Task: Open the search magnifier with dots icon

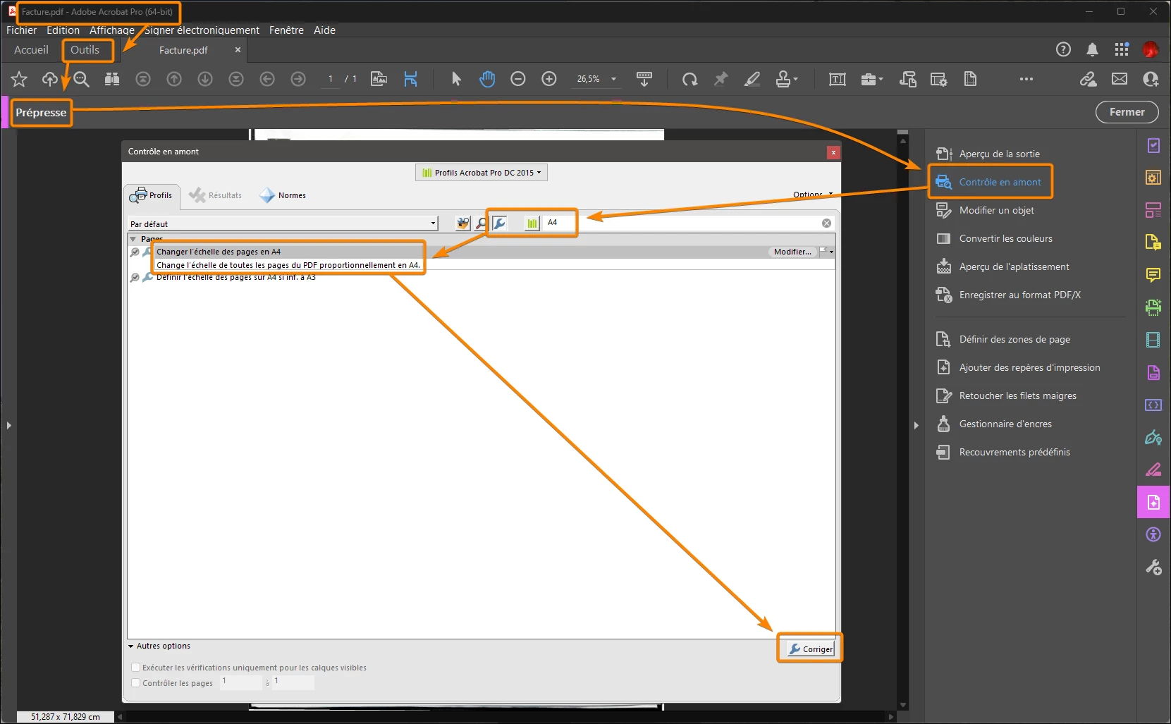Action: click(x=81, y=79)
